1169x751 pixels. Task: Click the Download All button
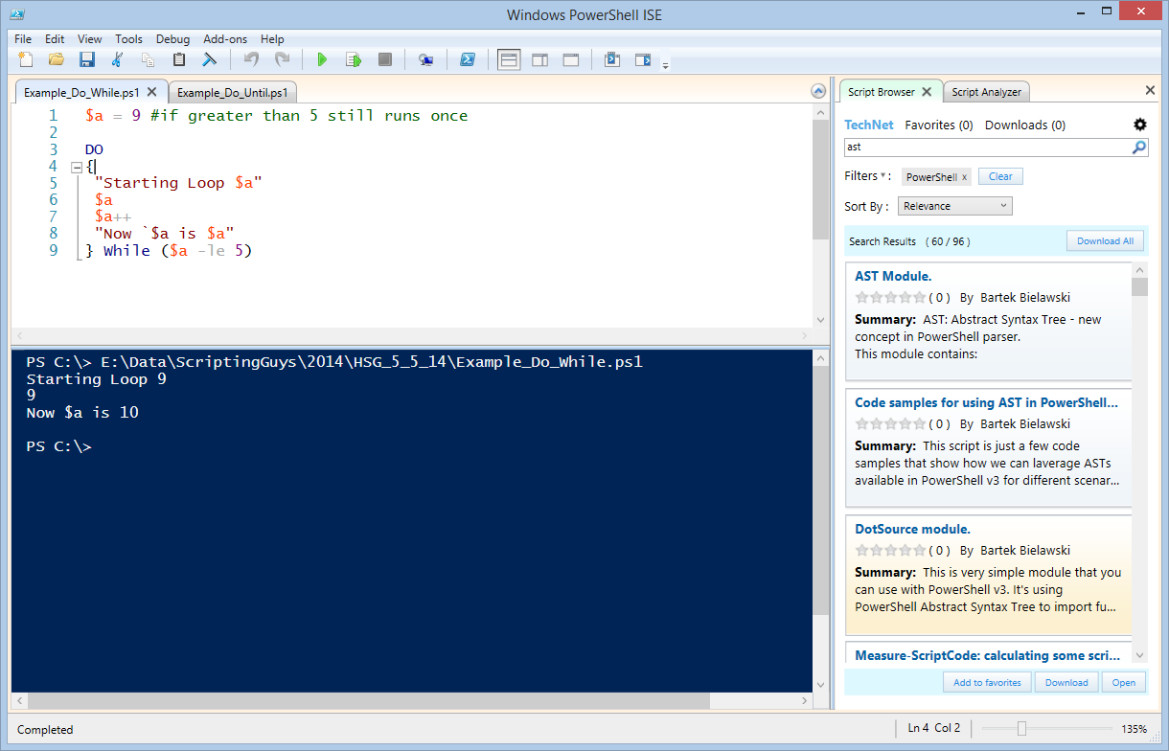pos(1104,241)
